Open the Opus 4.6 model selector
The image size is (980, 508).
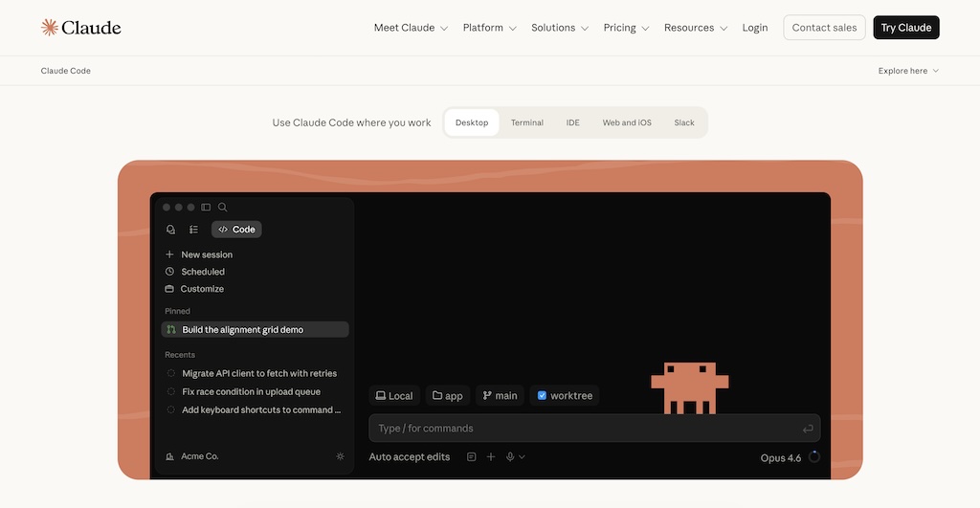pos(781,458)
